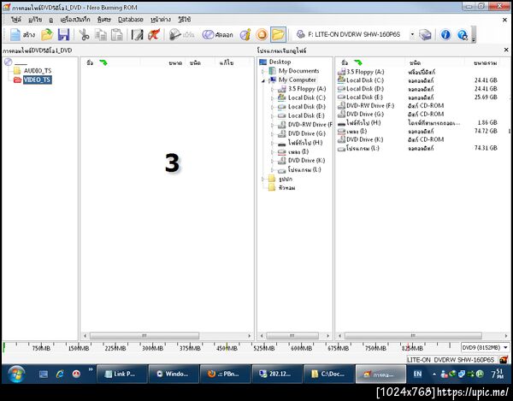Open the second Thai menu in menu bar

coord(35,20)
